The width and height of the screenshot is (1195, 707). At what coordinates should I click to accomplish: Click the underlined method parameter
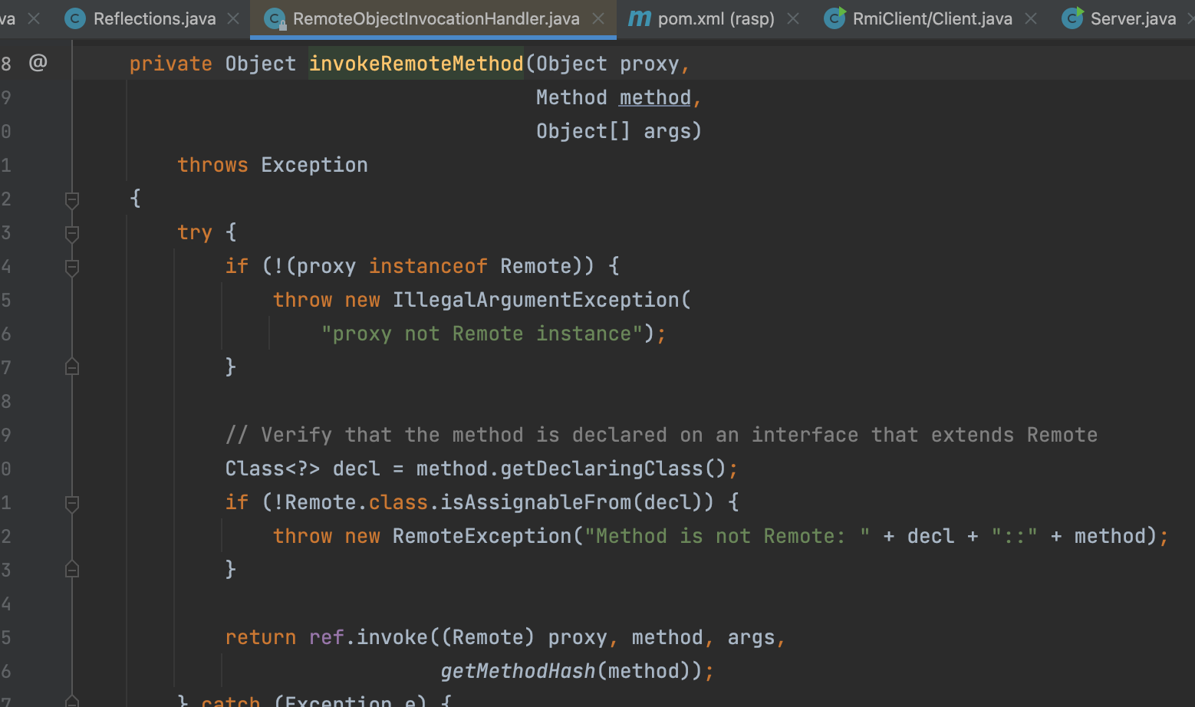click(x=655, y=97)
